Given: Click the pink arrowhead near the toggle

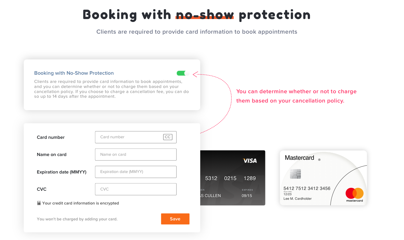Looking at the screenshot, I should click(x=195, y=74).
